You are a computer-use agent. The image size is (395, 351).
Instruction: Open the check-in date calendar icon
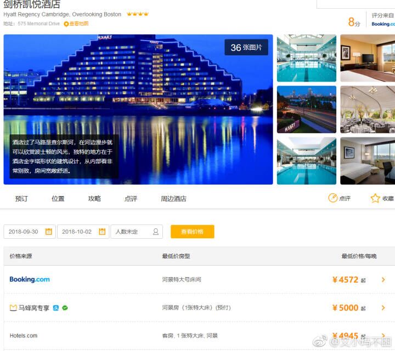pyautogui.click(x=49, y=231)
